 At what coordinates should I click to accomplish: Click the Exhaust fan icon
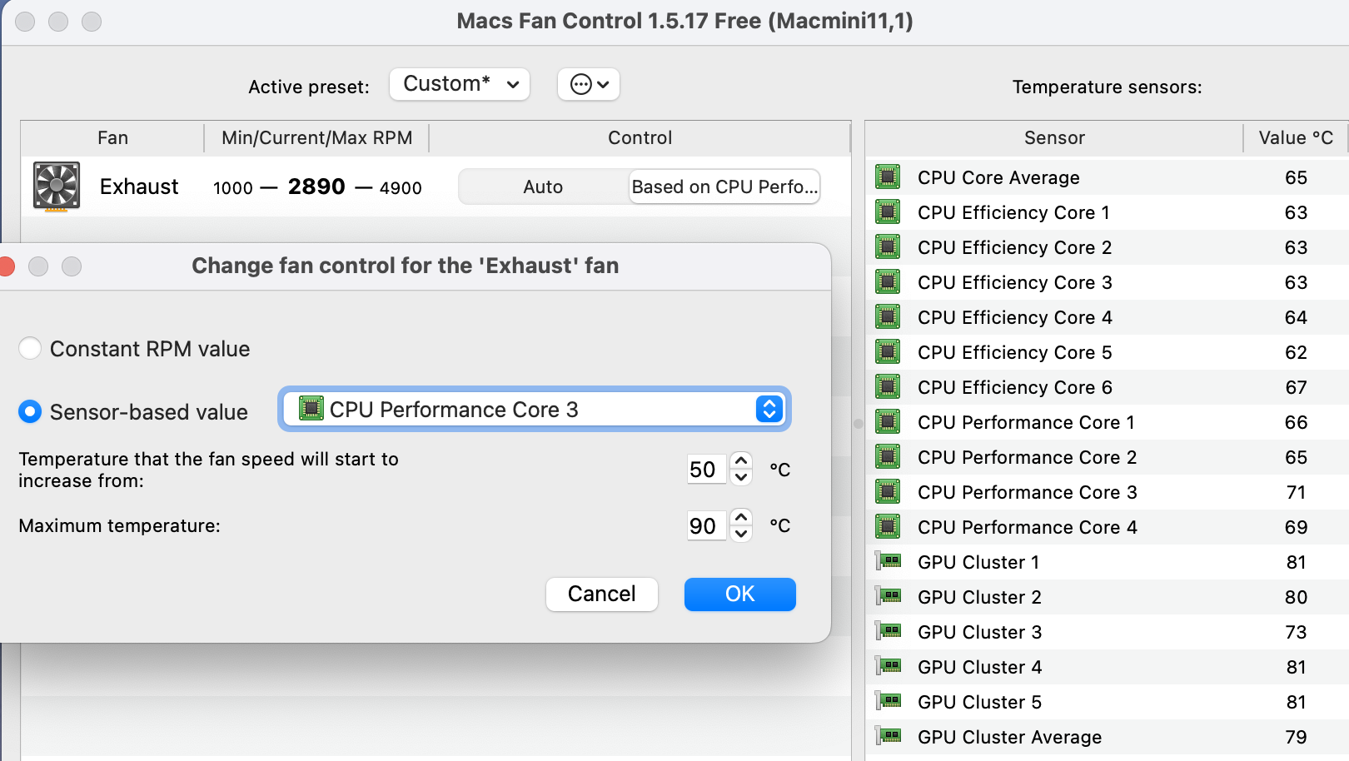point(57,186)
